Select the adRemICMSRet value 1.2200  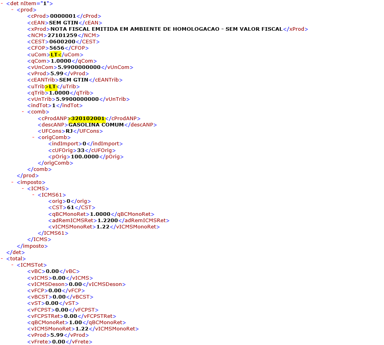pyautogui.click(x=108, y=221)
